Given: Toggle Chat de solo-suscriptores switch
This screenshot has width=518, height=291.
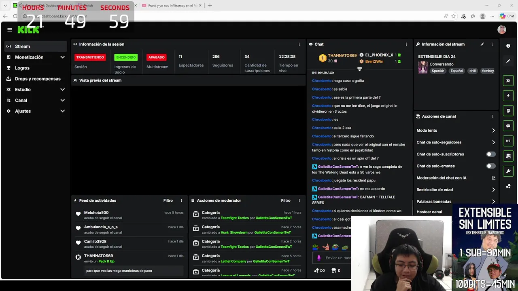Looking at the screenshot, I should point(490,154).
